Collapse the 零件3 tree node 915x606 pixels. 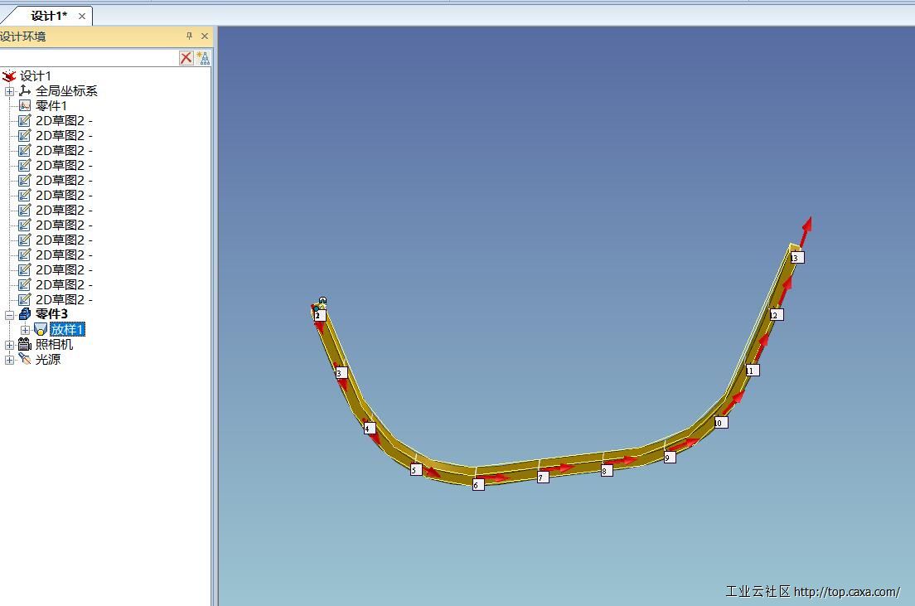(x=10, y=314)
